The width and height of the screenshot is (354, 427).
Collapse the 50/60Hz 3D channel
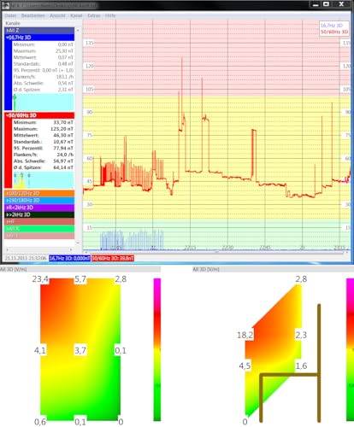tap(39, 115)
